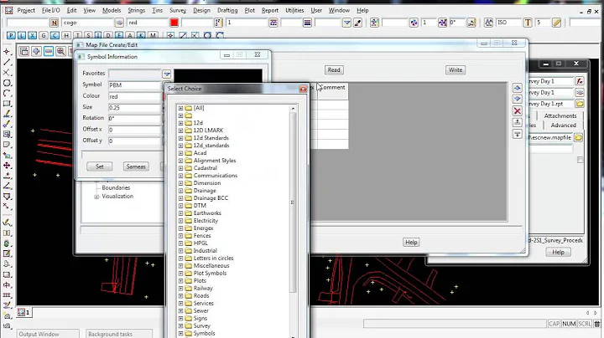
Task: Open the Drafting menu
Action: point(227,10)
